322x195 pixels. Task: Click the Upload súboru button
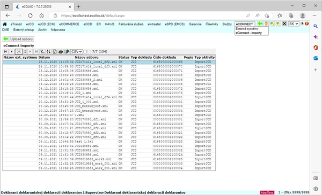(21, 39)
